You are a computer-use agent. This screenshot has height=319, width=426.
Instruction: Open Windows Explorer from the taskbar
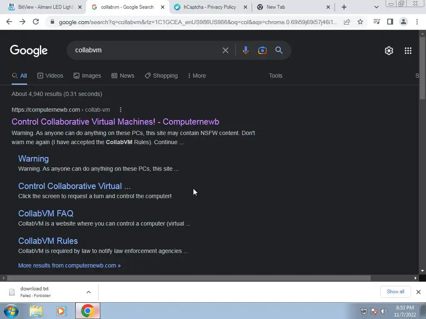pos(36,311)
